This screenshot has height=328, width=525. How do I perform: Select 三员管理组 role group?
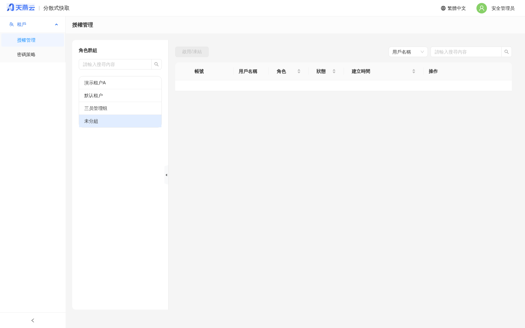[120, 108]
